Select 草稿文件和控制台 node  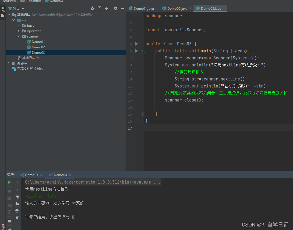28,69
